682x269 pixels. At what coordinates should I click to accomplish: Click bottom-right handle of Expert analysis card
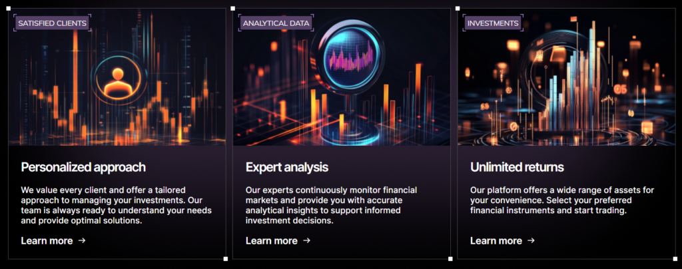[x=450, y=259]
